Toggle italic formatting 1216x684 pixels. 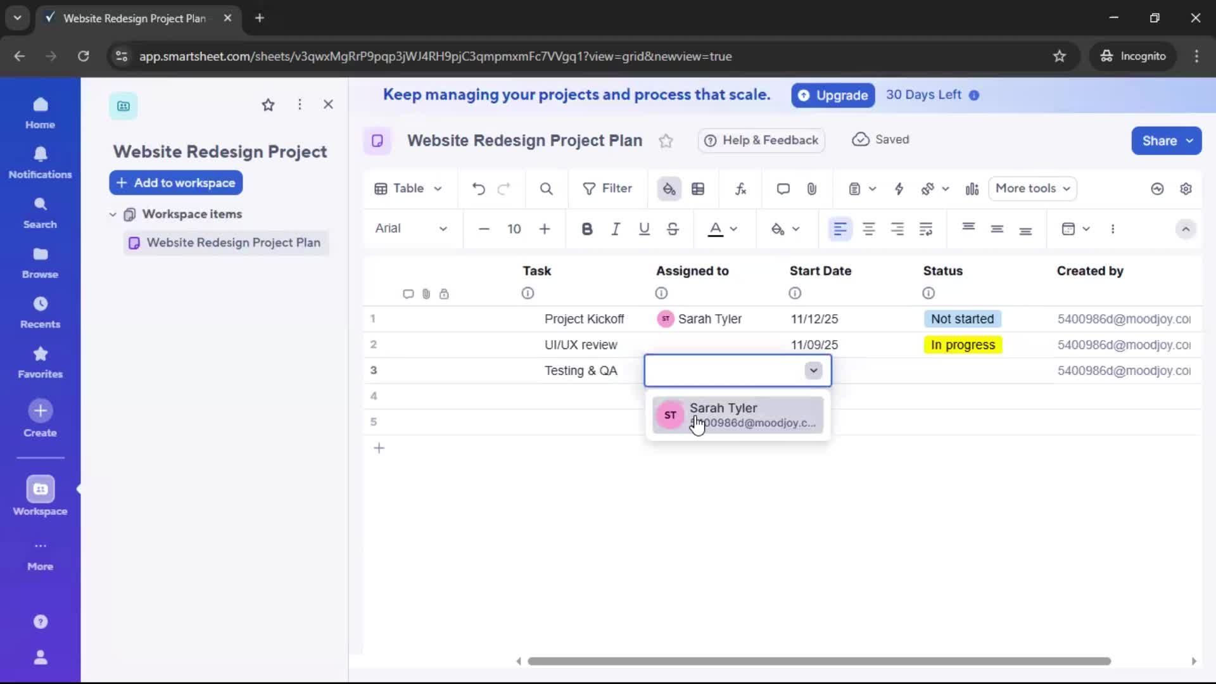pyautogui.click(x=616, y=229)
